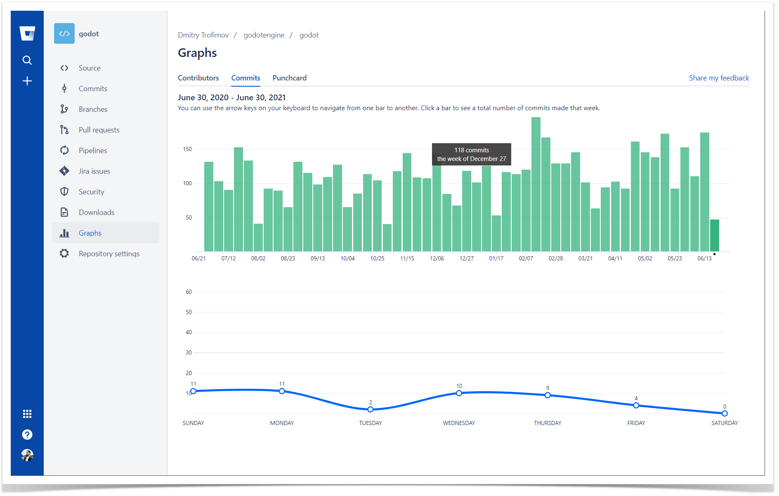Go to Dmitry Trofimov breadcrumb
The width and height of the screenshot is (779, 496).
coord(203,35)
